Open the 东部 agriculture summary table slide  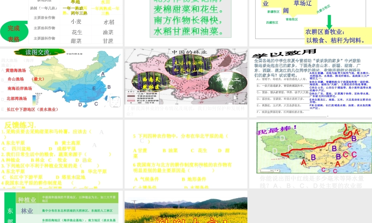click(x=61, y=207)
